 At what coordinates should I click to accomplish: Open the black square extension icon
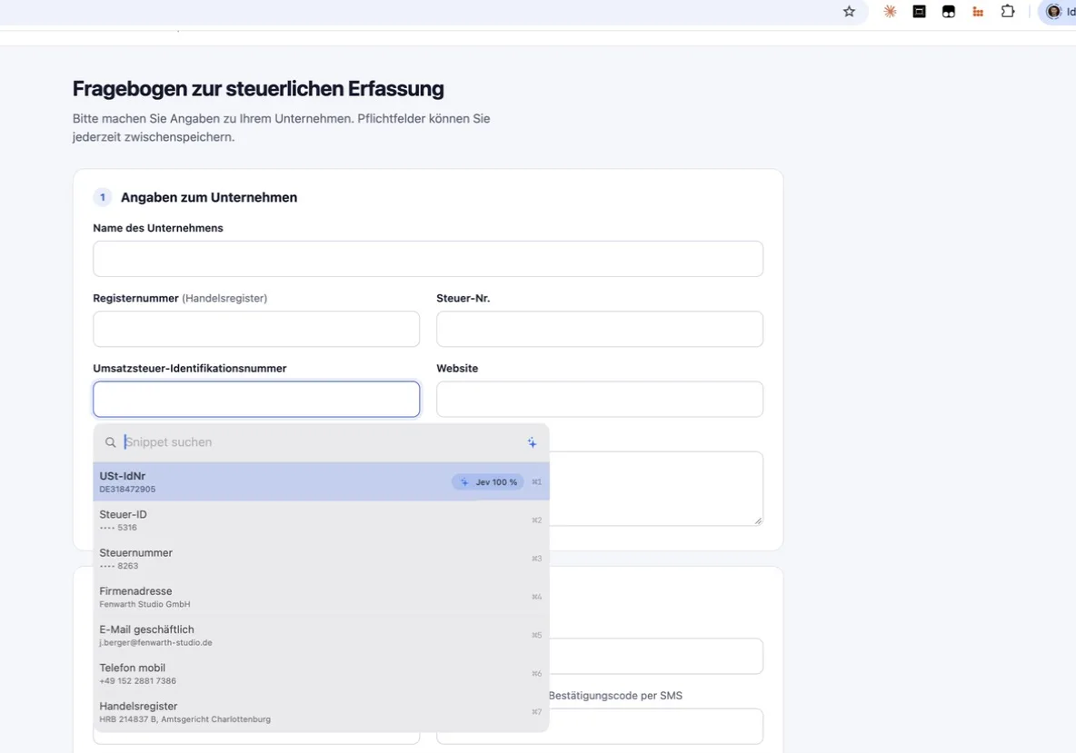(919, 11)
